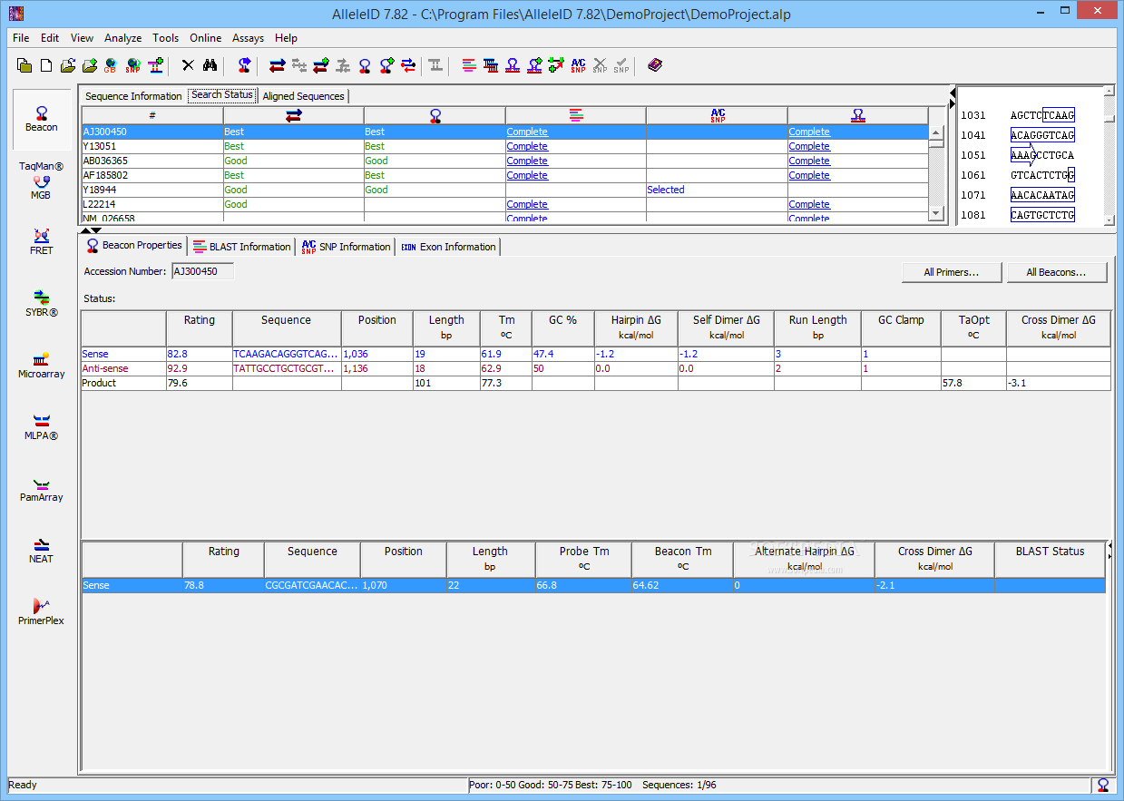Click the blank new file toolbar icon

click(x=46, y=65)
